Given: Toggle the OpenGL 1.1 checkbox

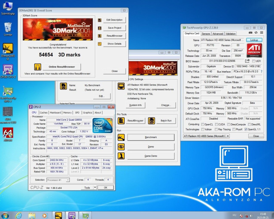Looking at the screenshot, I should click(x=246, y=130).
